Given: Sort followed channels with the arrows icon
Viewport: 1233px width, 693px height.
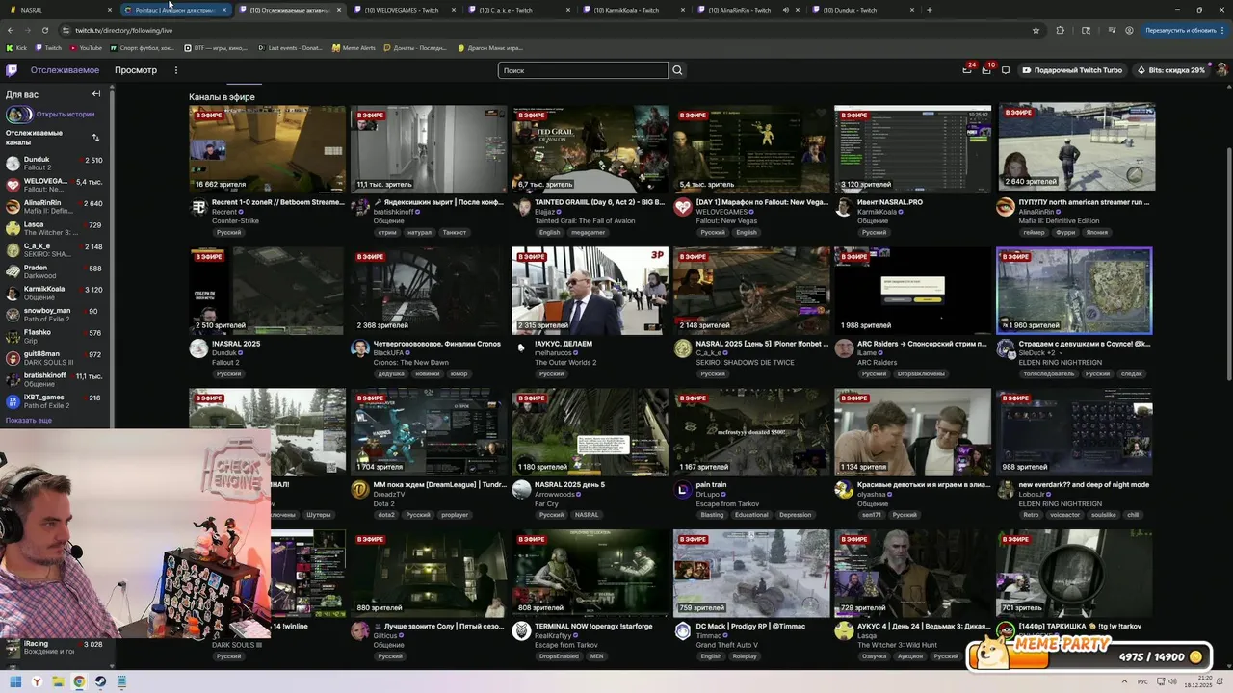Looking at the screenshot, I should [95, 138].
